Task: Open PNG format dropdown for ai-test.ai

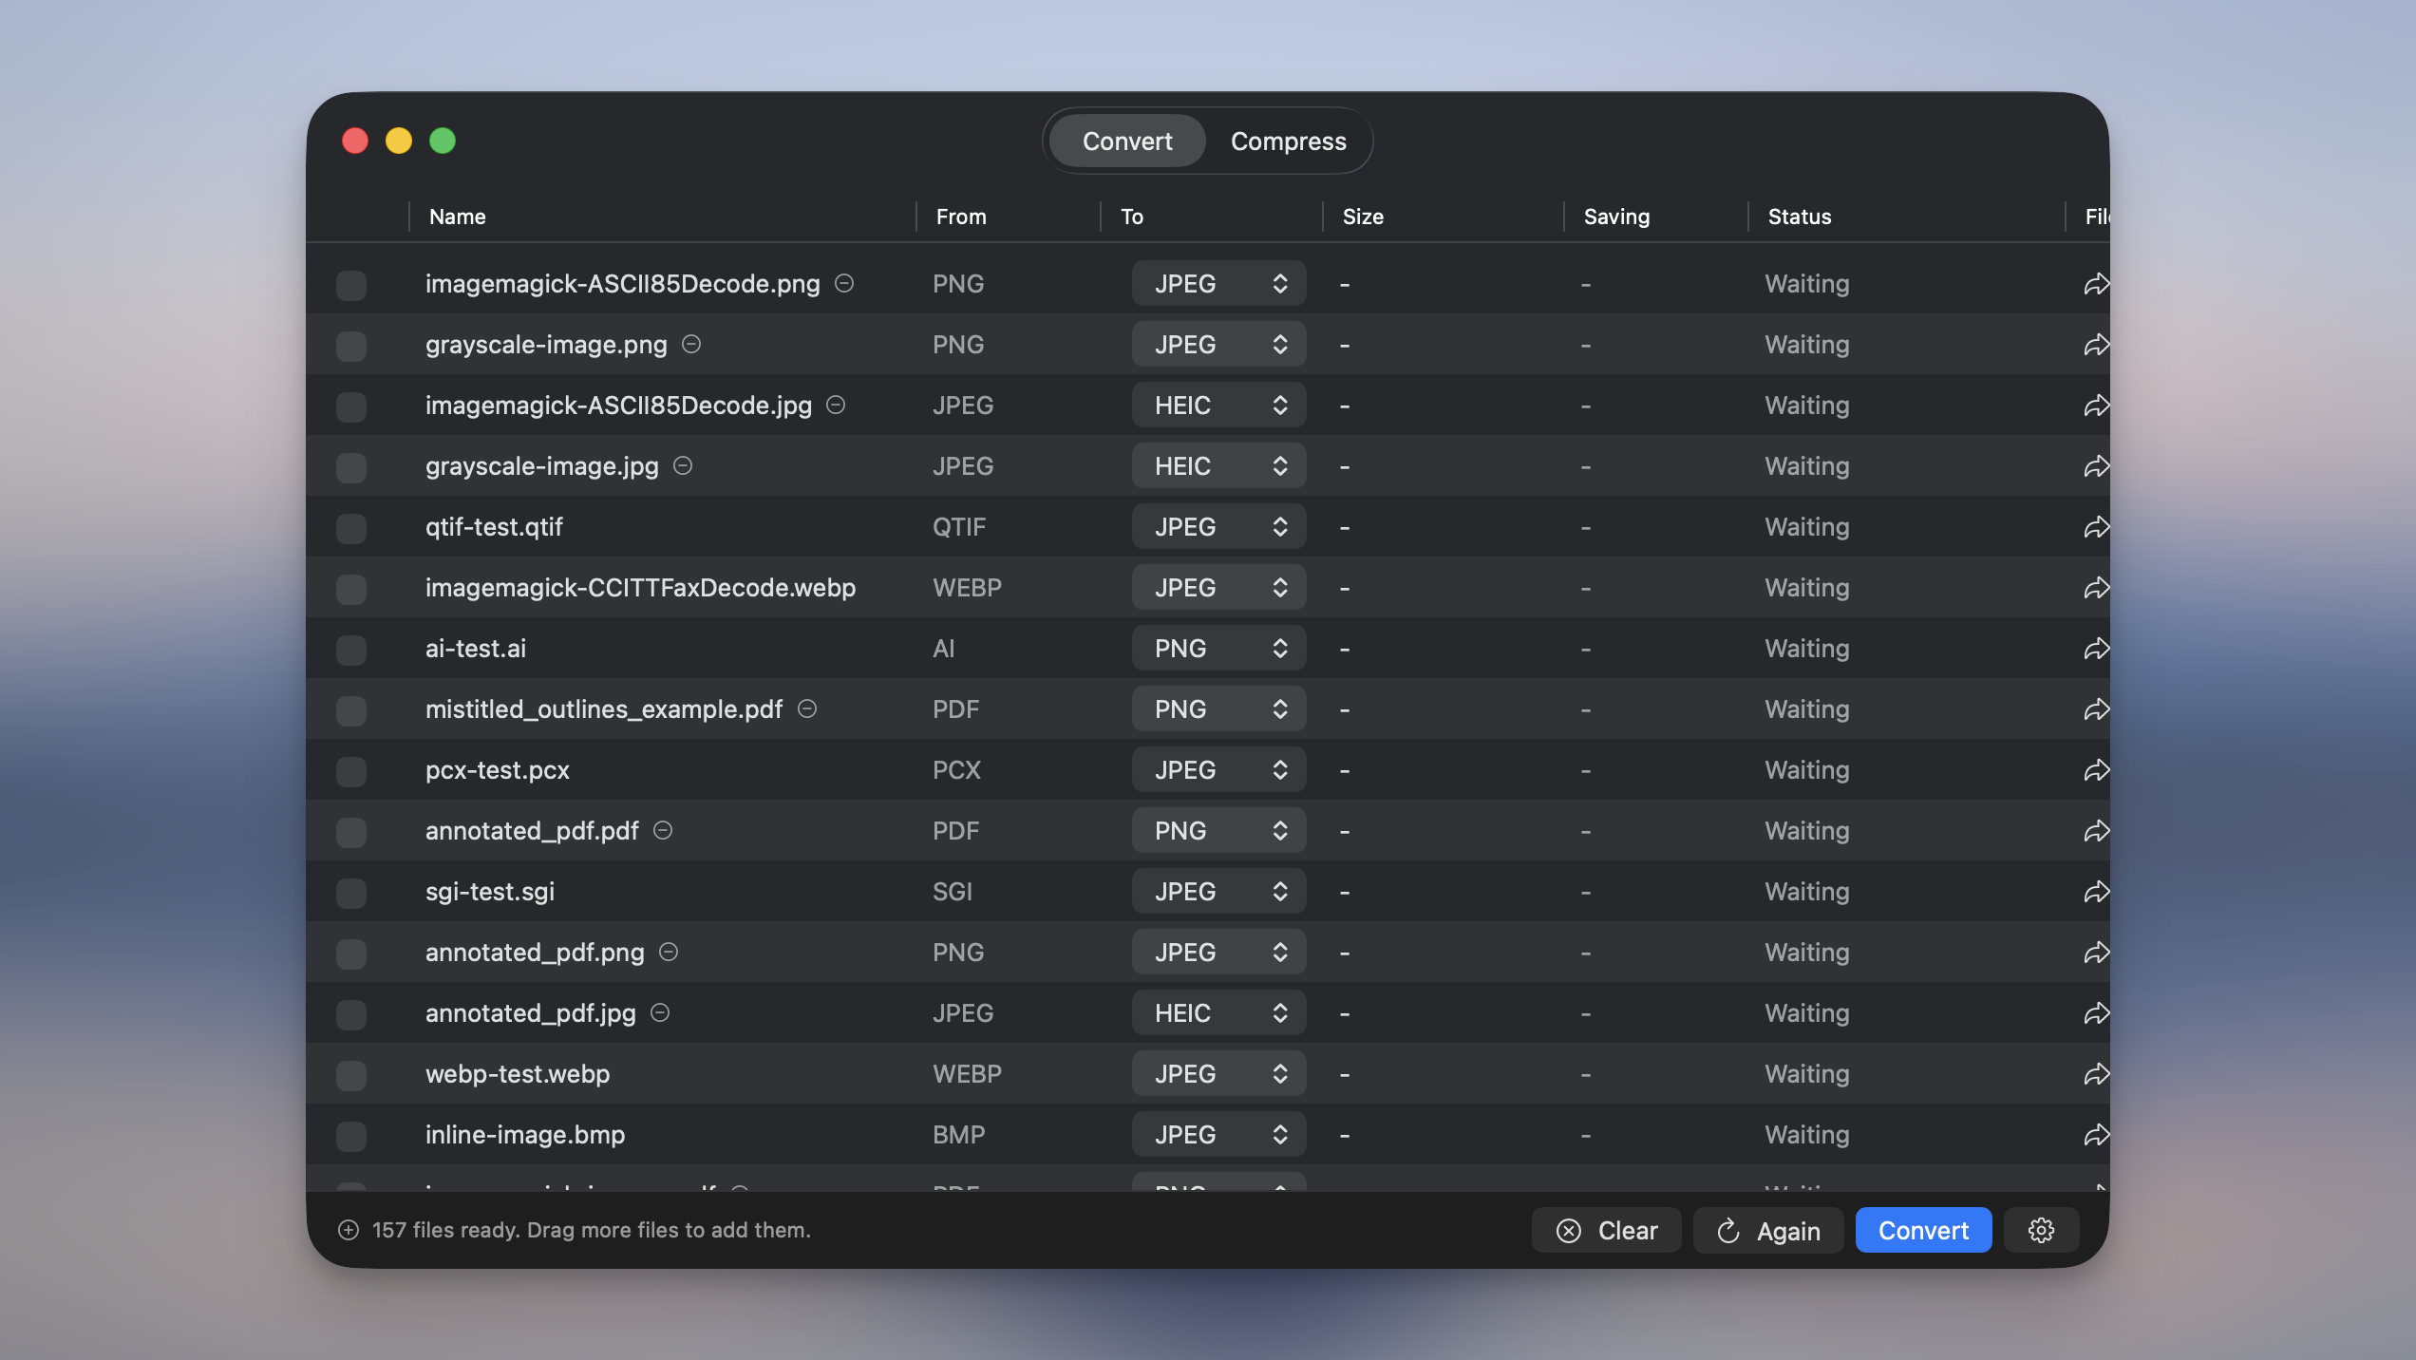Action: click(1218, 648)
